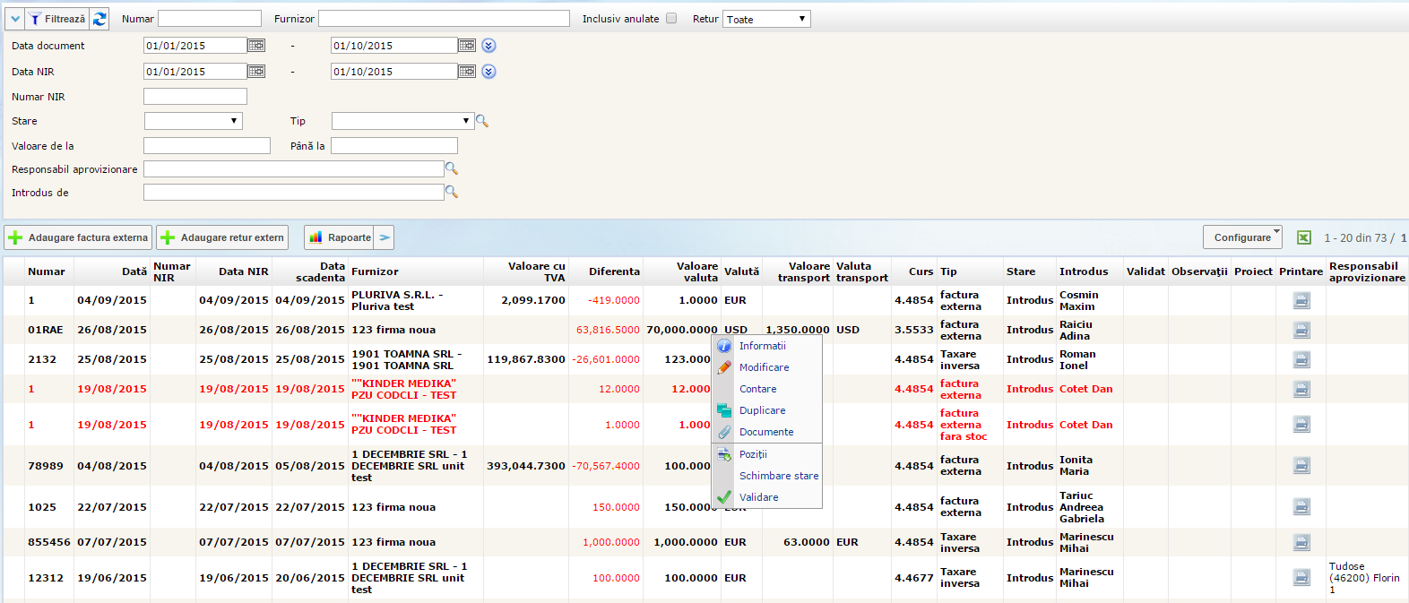Open the Configurare dropdown button
The image size is (1409, 603).
(x=1242, y=237)
